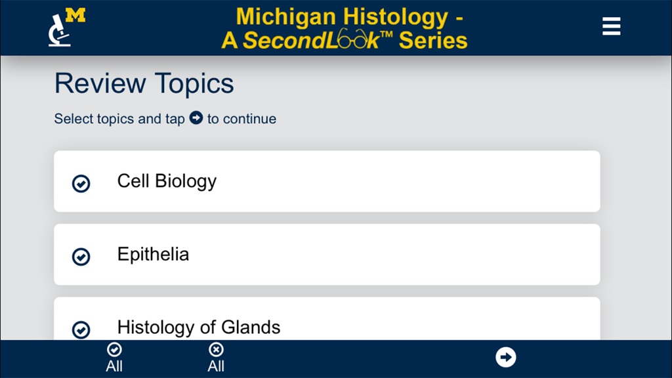Click the Review Topics heading
Image resolution: width=672 pixels, height=378 pixels.
pos(144,83)
